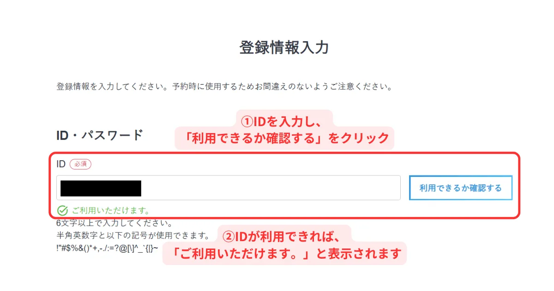
Task: Click the 登録情報入力 page heading
Action: (x=284, y=48)
